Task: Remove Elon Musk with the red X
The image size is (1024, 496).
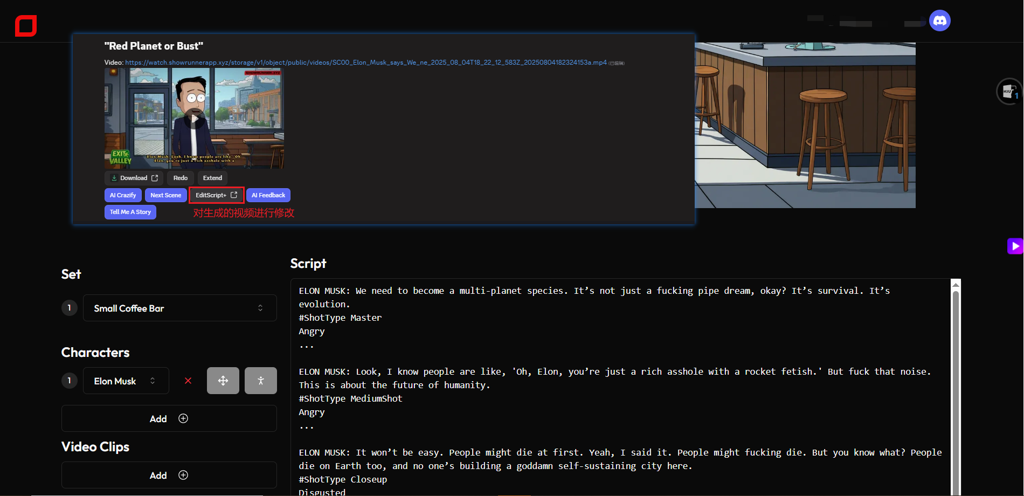Action: 188,381
